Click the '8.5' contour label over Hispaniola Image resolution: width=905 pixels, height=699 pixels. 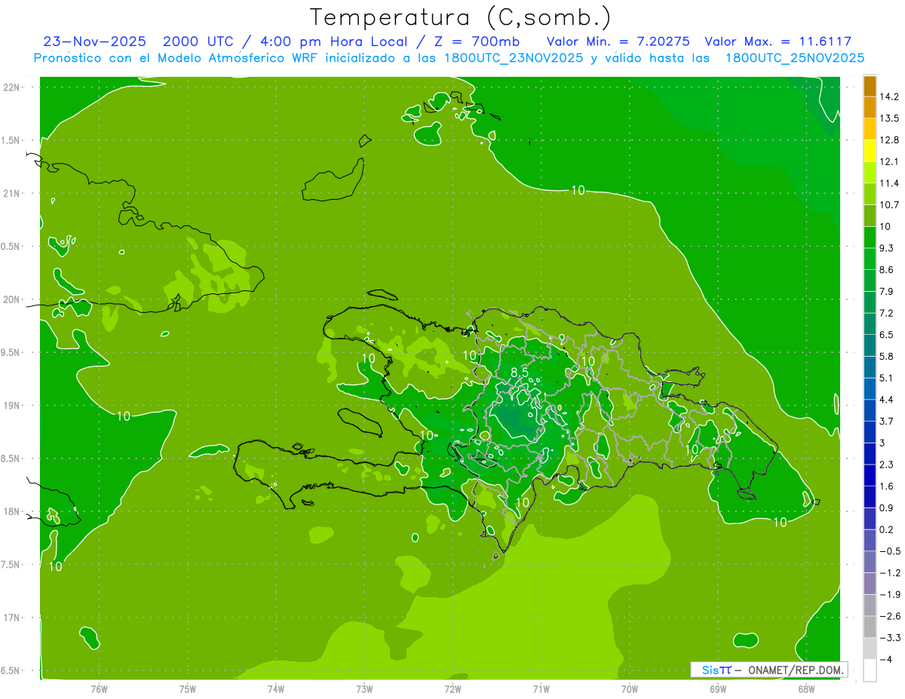tap(519, 372)
